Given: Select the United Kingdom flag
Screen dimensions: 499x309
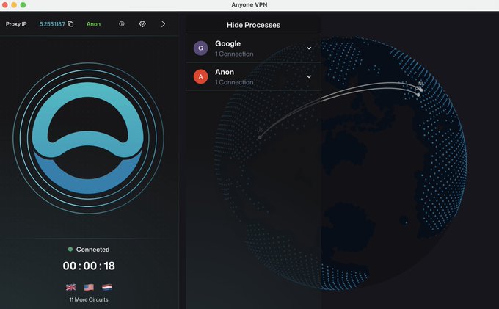Looking at the screenshot, I should [x=70, y=287].
